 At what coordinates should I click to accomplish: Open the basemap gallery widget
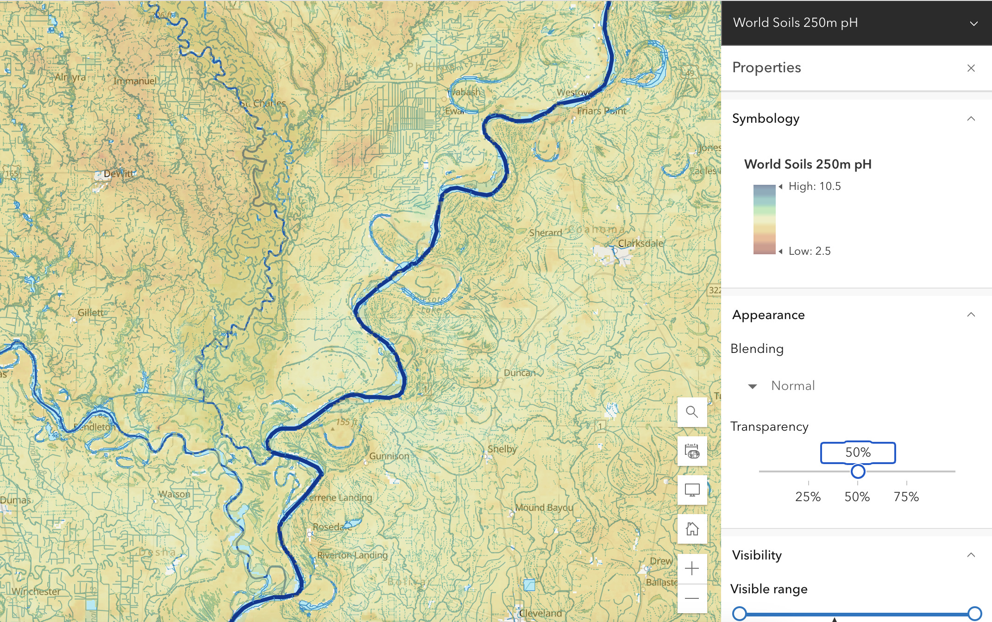(x=692, y=451)
